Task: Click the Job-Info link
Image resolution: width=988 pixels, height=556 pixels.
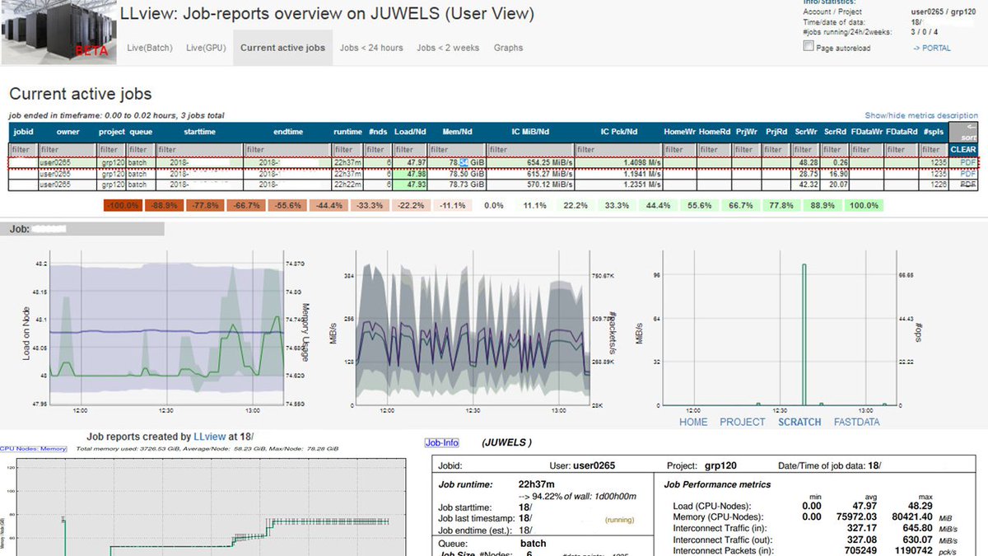Action: (442, 442)
